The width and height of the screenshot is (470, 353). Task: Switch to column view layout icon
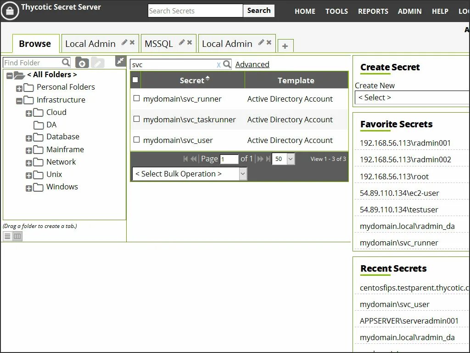click(x=17, y=236)
